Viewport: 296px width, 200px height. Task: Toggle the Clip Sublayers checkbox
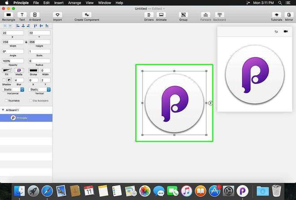pos(31,100)
